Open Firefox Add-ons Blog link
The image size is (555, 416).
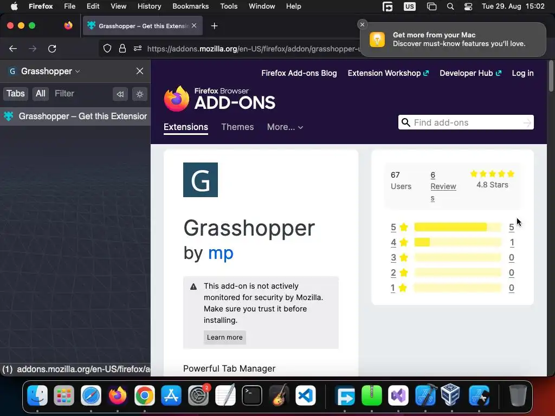tap(299, 73)
